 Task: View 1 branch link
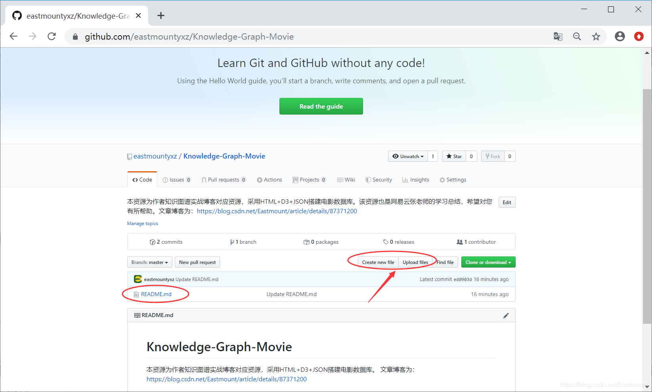click(x=243, y=242)
